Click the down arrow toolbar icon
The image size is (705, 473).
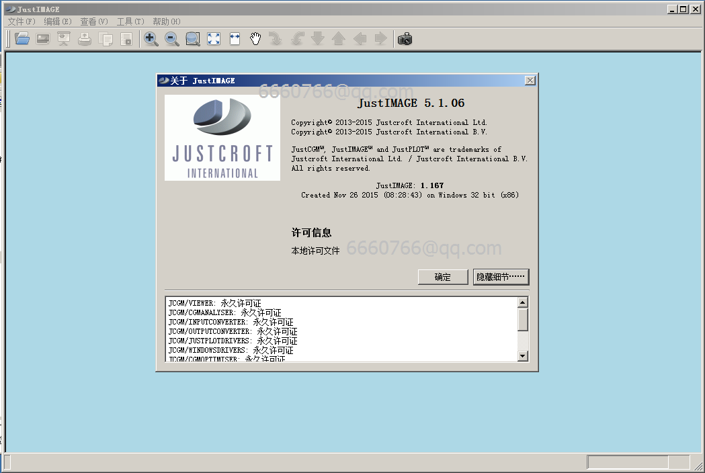(x=317, y=39)
